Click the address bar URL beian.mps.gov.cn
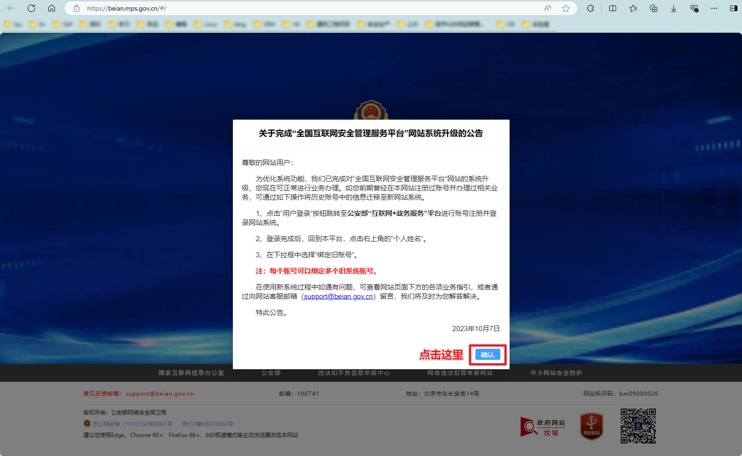The width and height of the screenshot is (742, 456). point(127,8)
